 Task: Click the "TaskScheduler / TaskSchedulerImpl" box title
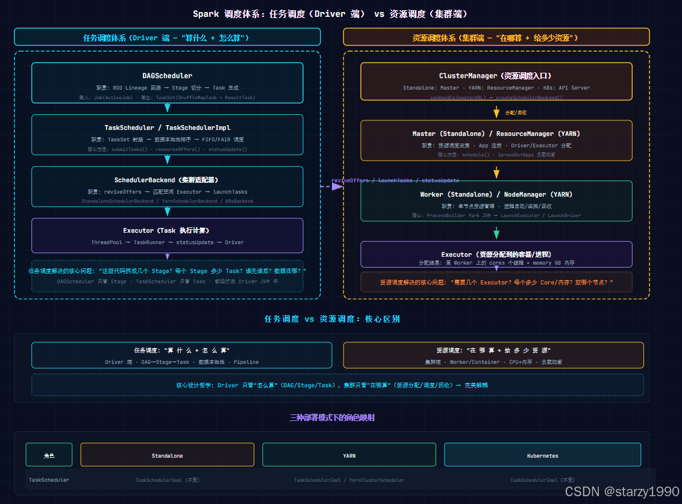coord(167,128)
